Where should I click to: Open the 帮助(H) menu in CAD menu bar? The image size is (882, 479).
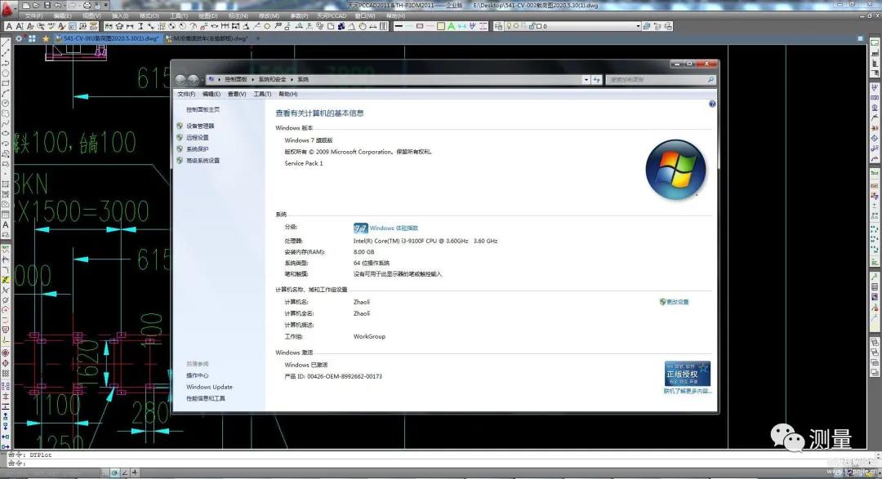[395, 16]
